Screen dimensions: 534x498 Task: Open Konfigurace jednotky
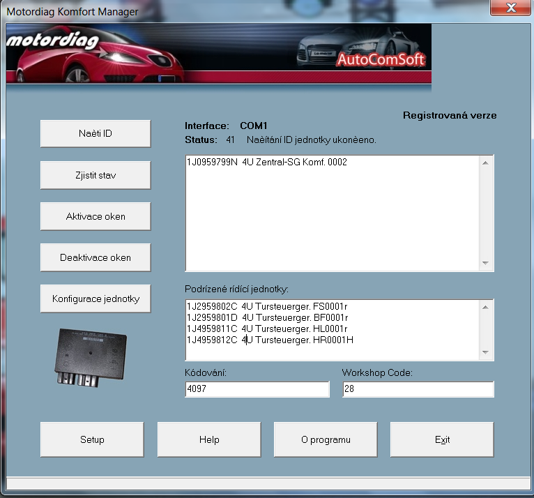pos(96,299)
